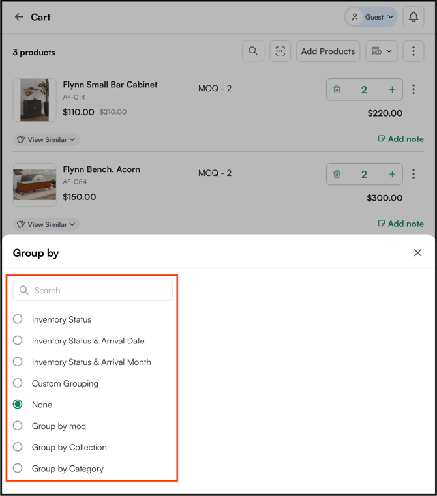The height and width of the screenshot is (496, 437).
Task: Expand the Guest account dropdown
Action: pos(371,17)
